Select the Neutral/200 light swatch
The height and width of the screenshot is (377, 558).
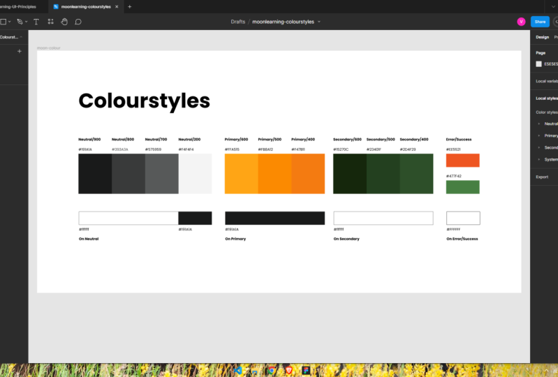pos(195,174)
